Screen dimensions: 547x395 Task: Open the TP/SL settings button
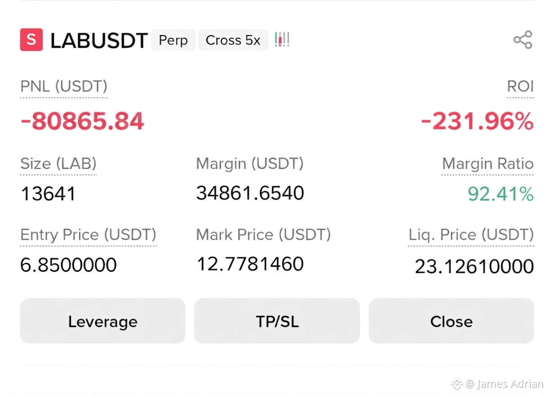click(x=277, y=321)
